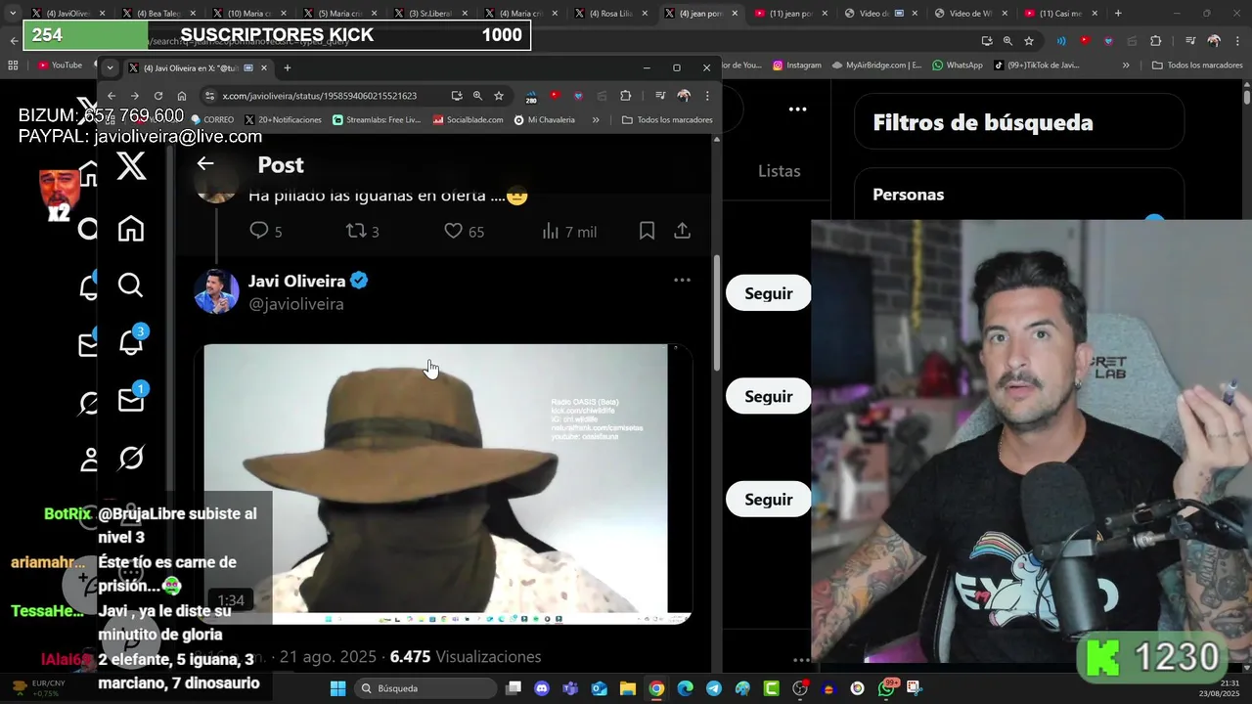Share the iguanas post
The height and width of the screenshot is (704, 1252).
pos(682,231)
